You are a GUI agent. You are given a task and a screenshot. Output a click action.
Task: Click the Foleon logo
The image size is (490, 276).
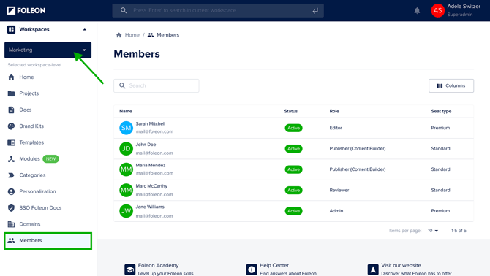point(26,11)
